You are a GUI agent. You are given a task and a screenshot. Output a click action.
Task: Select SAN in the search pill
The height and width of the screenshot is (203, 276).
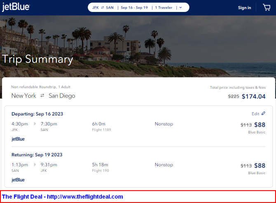[110, 7]
